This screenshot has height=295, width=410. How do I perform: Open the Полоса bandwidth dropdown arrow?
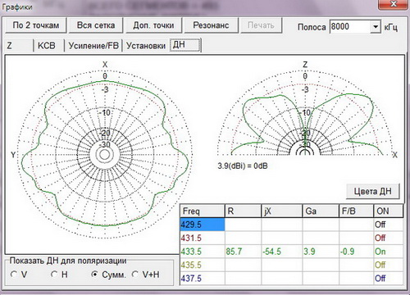coord(376,27)
